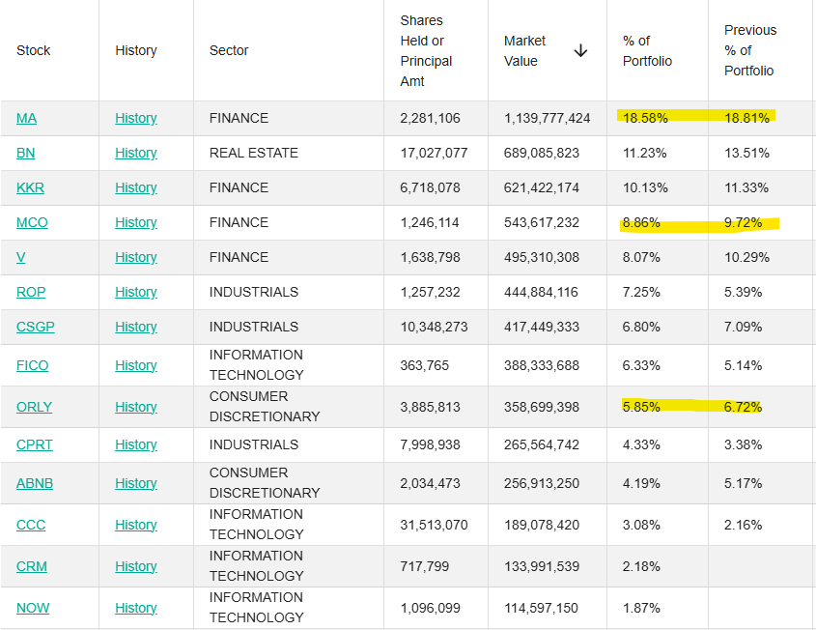Viewport: 816px width, 630px height.
Task: Select INFORMATION TECHNOLOGY sector in CCC row
Action: click(x=256, y=525)
